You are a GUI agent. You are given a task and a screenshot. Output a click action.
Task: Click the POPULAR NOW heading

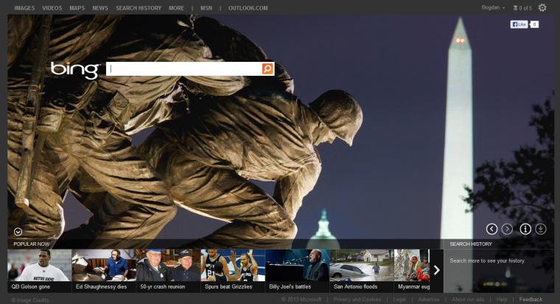32,244
